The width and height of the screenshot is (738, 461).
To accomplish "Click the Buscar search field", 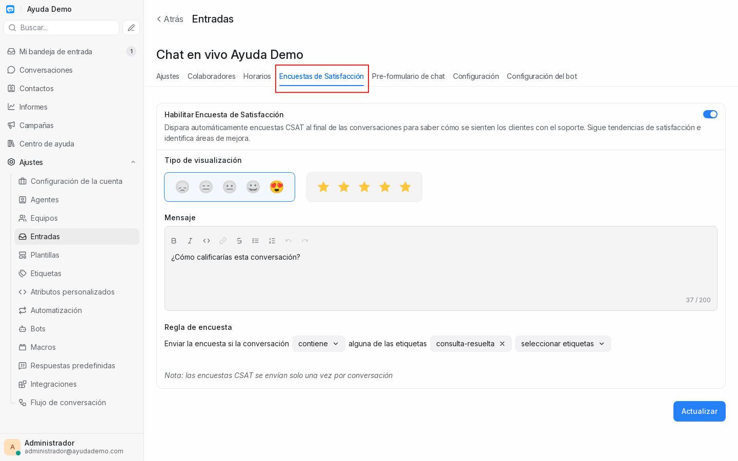I will [x=61, y=28].
